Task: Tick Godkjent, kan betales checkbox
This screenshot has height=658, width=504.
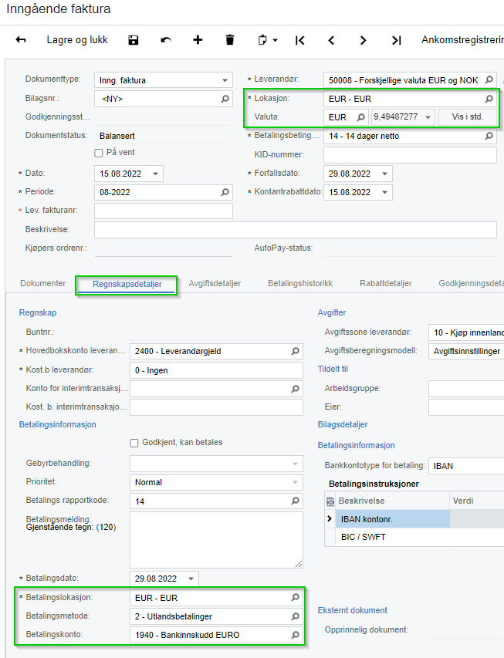Action: coord(134,443)
